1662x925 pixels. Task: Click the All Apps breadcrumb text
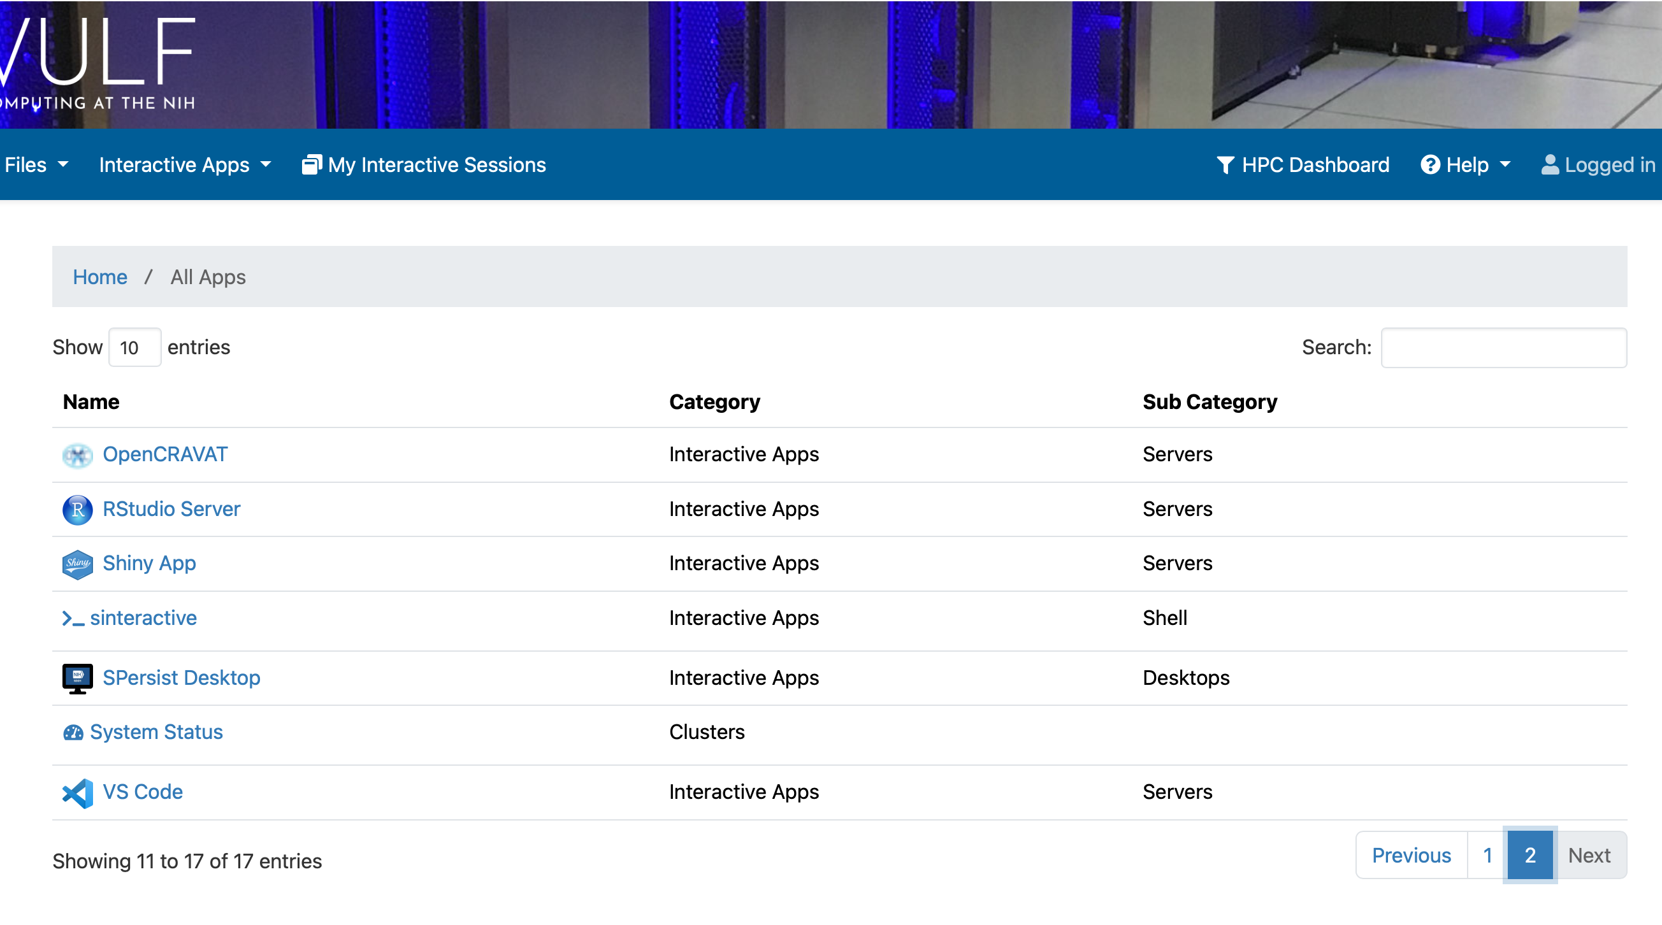pos(208,276)
